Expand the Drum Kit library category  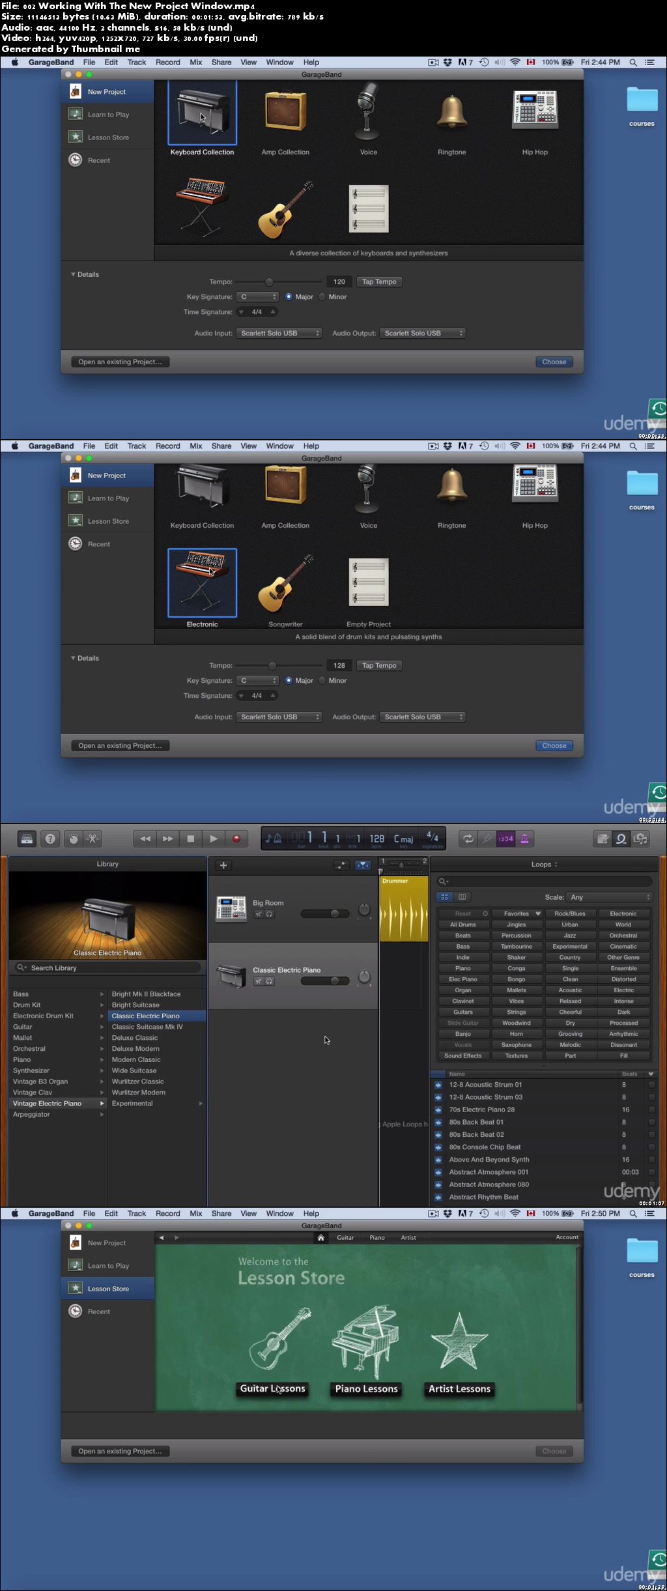(x=102, y=1005)
